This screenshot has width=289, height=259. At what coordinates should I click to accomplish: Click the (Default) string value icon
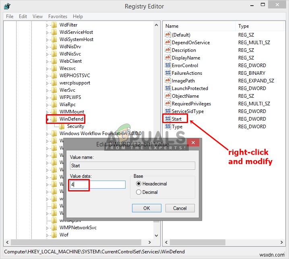point(168,35)
